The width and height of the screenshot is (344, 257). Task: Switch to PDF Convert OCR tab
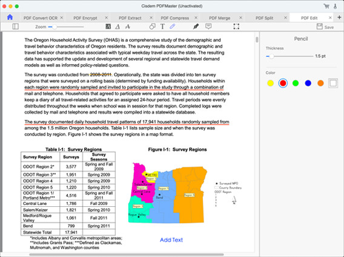[41, 18]
